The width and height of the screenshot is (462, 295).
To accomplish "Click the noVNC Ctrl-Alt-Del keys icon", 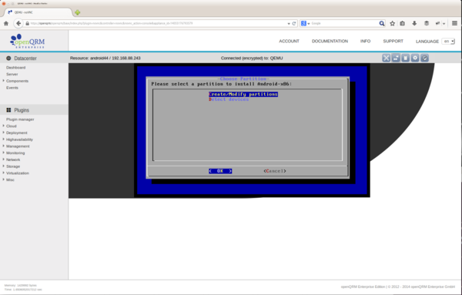I will [x=396, y=58].
